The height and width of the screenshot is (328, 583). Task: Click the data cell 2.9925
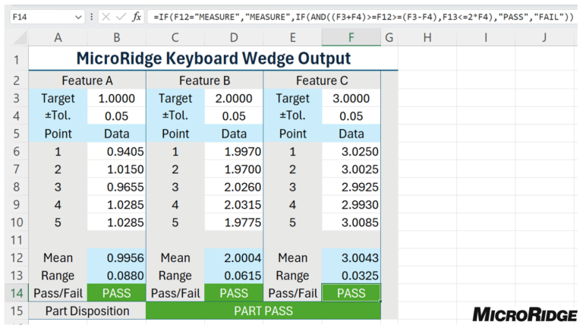(x=351, y=187)
